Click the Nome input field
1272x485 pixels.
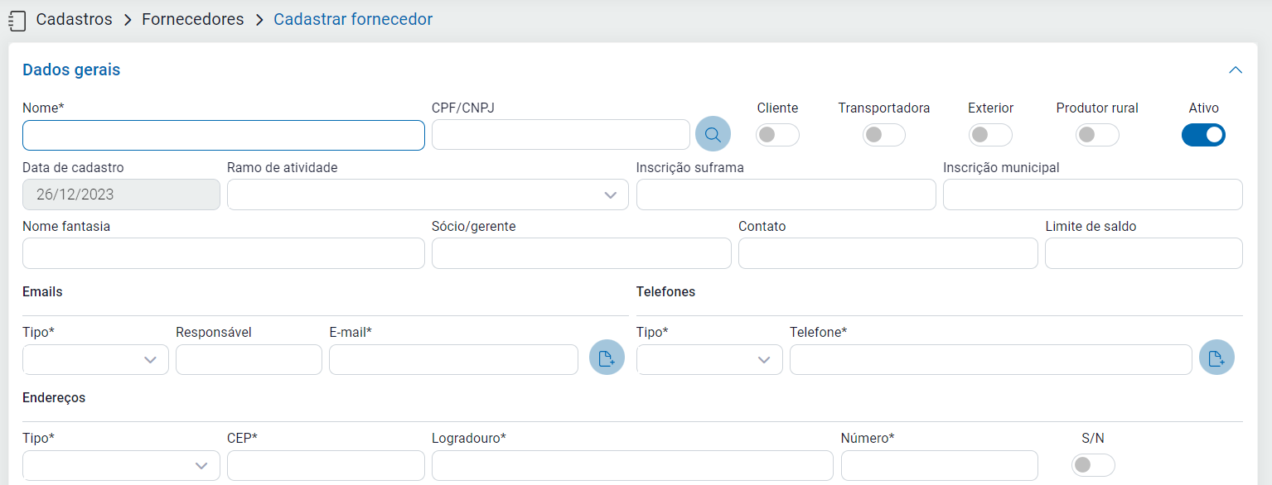224,135
